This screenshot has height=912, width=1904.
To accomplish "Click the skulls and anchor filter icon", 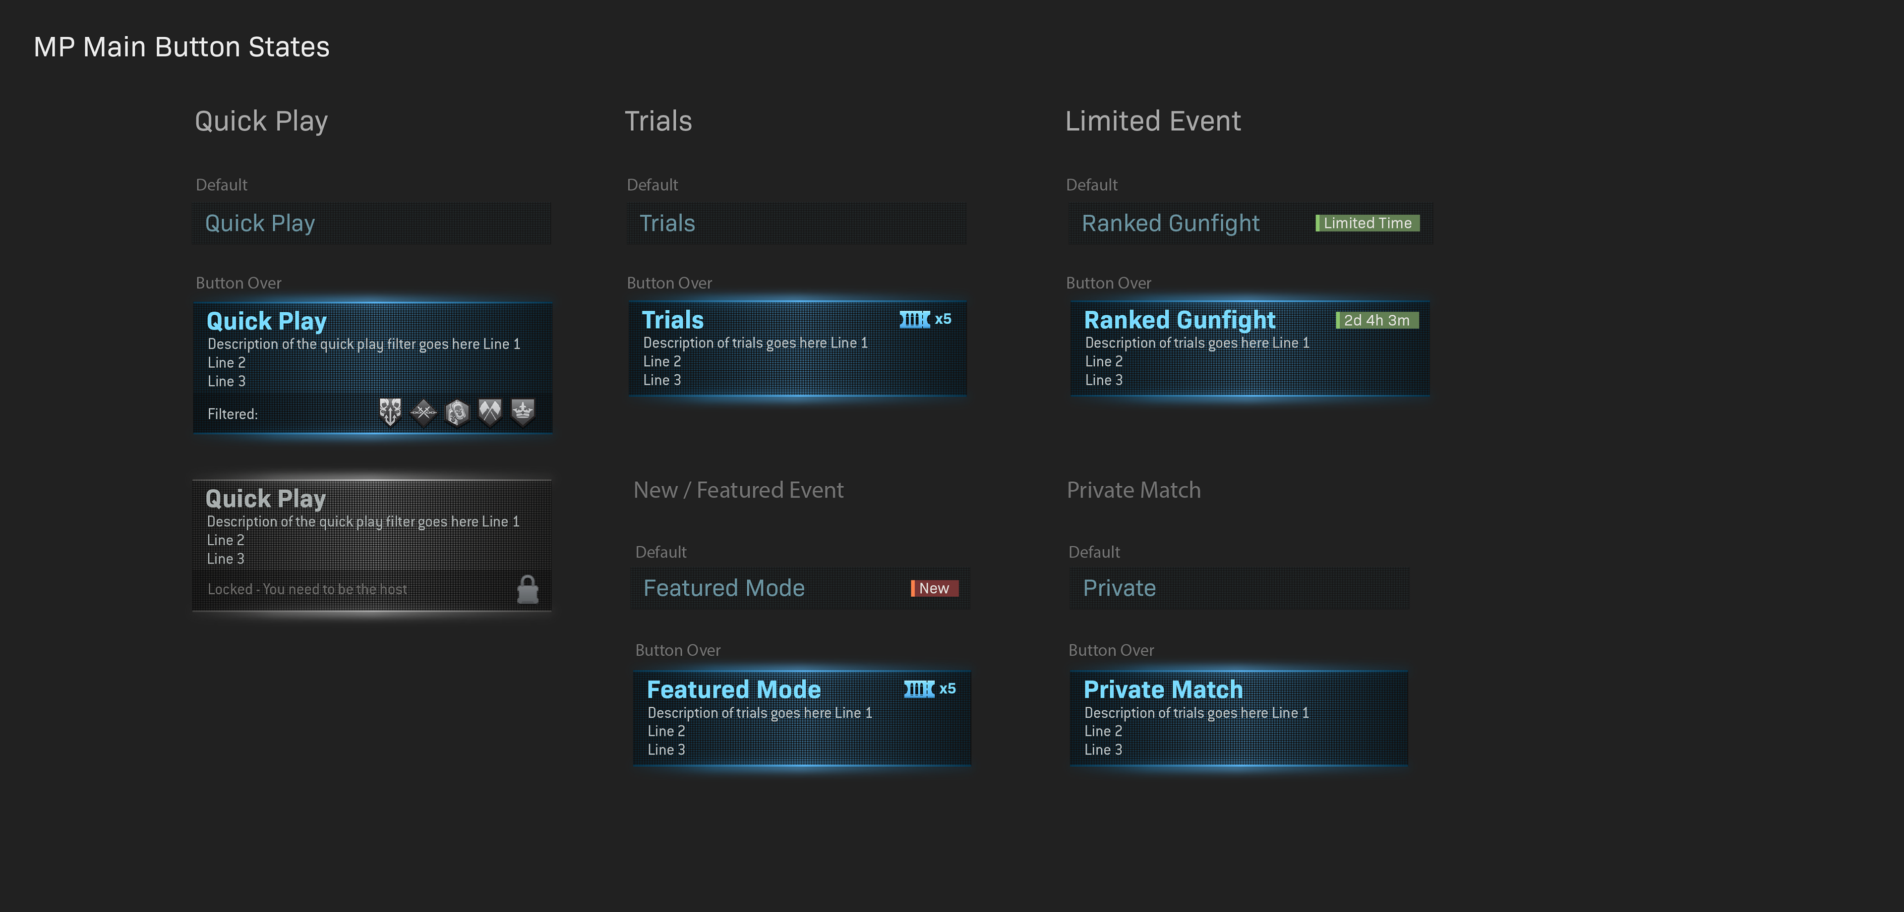I will pos(390,412).
